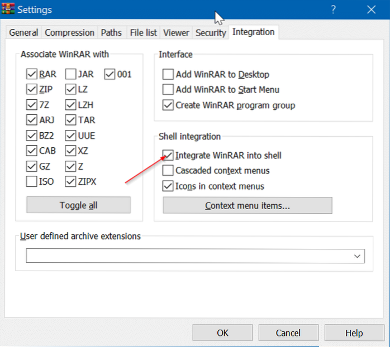Enable Add WinRAR to Desktop checkbox
This screenshot has width=390, height=347.
[x=168, y=74]
